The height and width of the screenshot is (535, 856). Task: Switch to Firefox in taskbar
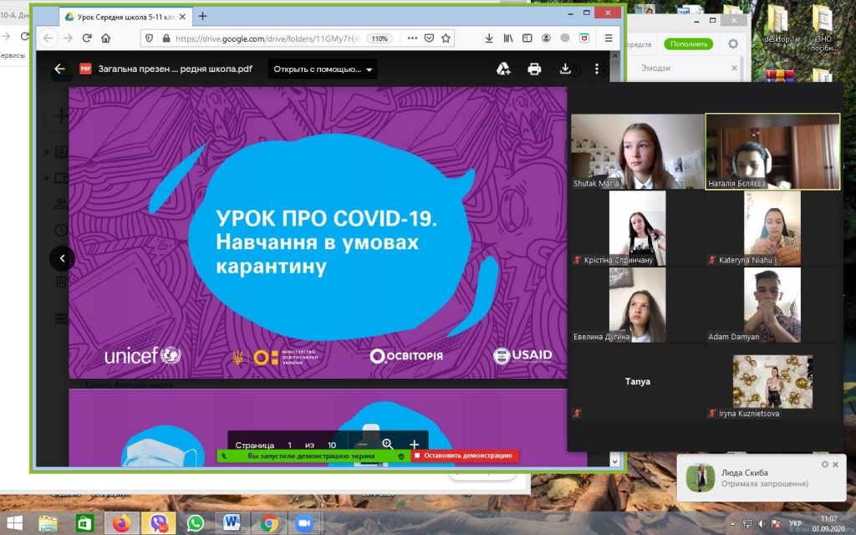pos(121,523)
